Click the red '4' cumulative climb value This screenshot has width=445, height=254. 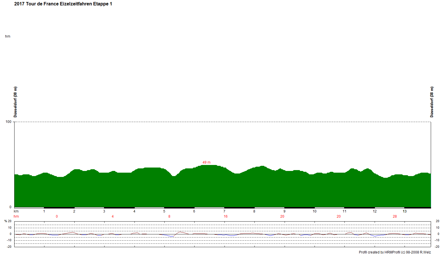(x=113, y=216)
